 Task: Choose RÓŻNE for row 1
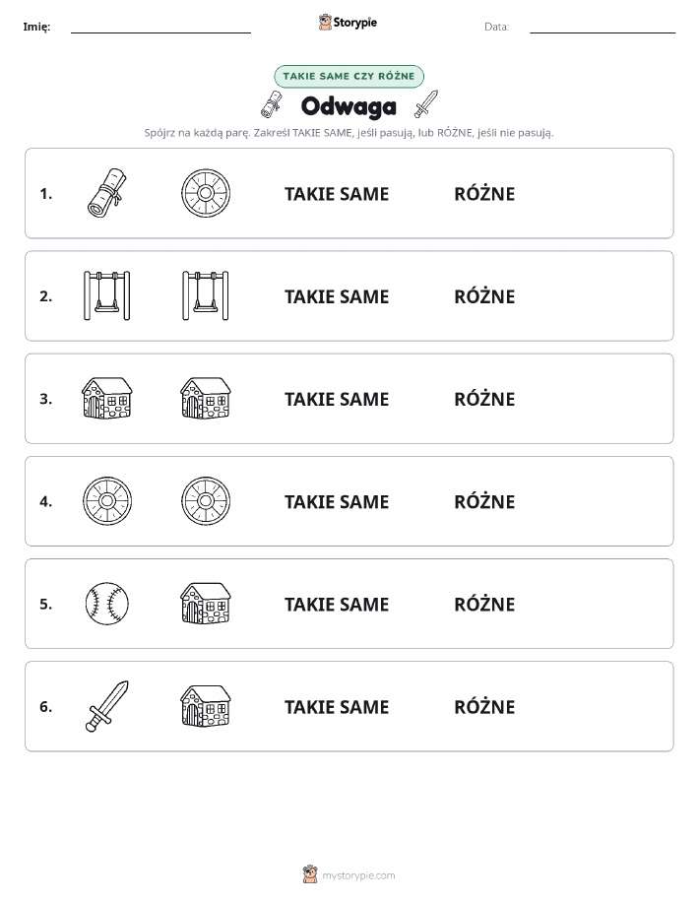[x=484, y=193]
